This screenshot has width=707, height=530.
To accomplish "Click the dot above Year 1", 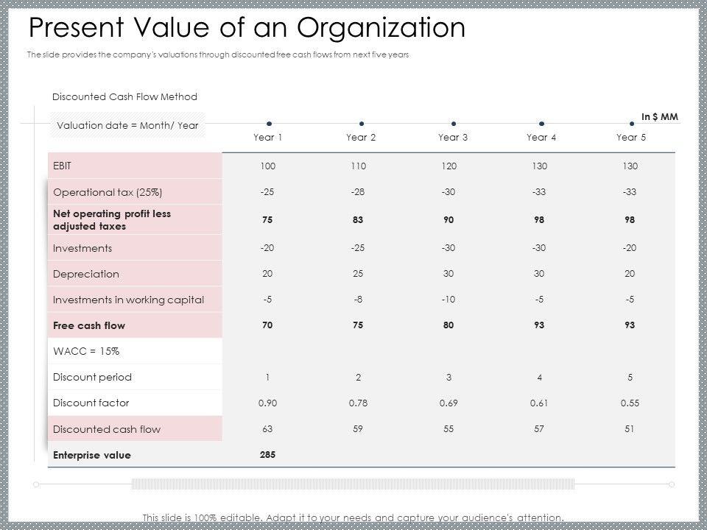I will [x=270, y=124].
